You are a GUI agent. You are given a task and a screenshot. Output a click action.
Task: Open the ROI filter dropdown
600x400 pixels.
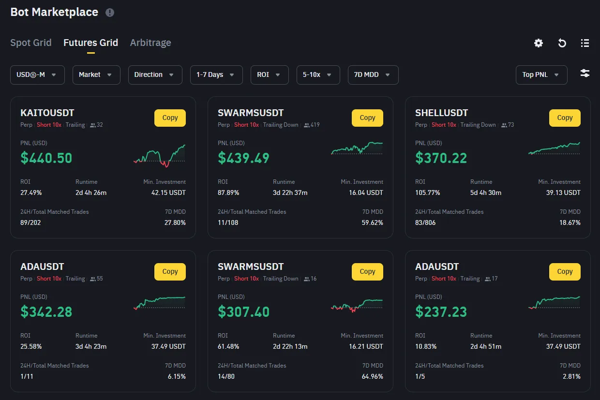tap(269, 75)
